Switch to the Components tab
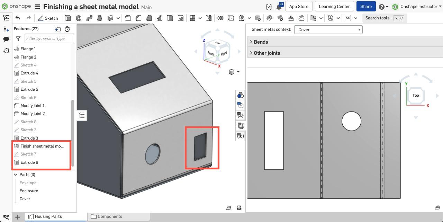This screenshot has height=222, width=443. 109,216
